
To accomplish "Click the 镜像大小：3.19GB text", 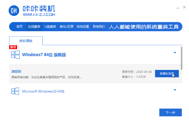I will click(134, 77).
